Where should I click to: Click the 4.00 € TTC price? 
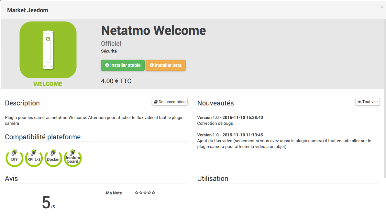(x=116, y=81)
